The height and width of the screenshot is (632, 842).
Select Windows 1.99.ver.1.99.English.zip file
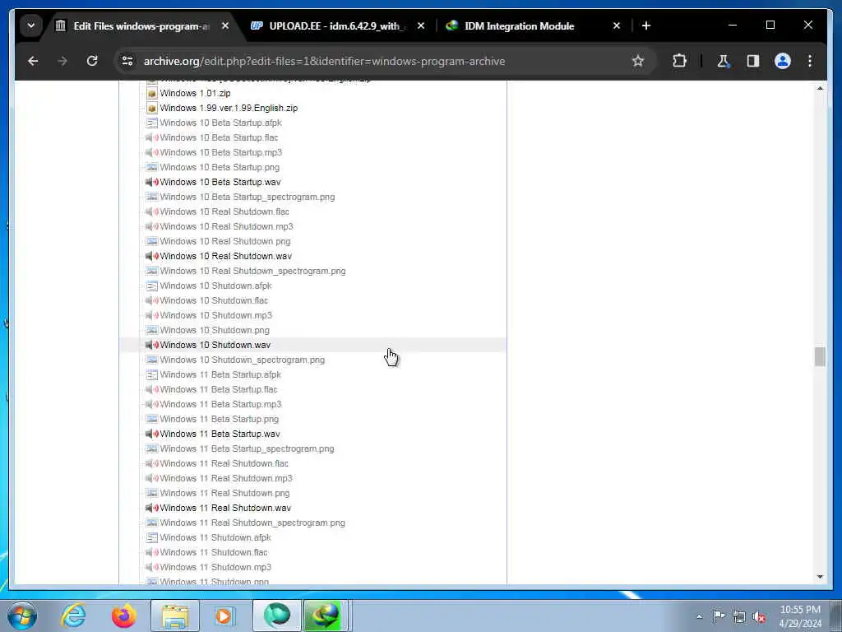pyautogui.click(x=229, y=108)
